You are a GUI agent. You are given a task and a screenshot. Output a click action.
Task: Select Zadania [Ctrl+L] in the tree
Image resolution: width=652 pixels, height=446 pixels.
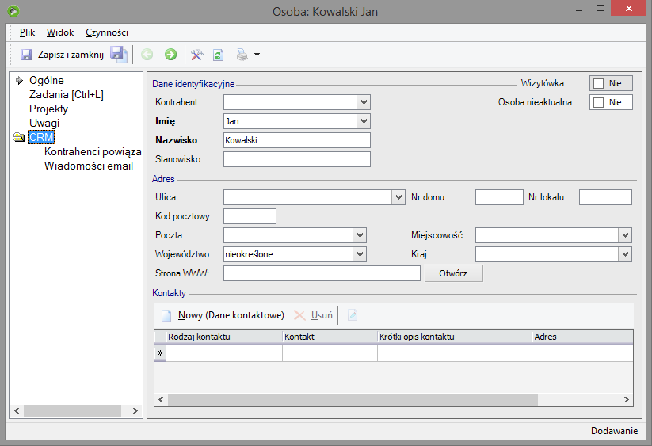point(66,95)
